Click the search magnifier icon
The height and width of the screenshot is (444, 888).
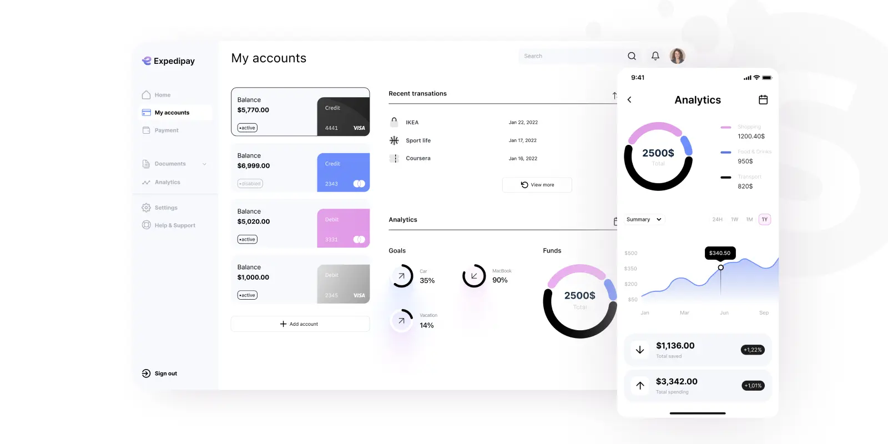pos(632,56)
